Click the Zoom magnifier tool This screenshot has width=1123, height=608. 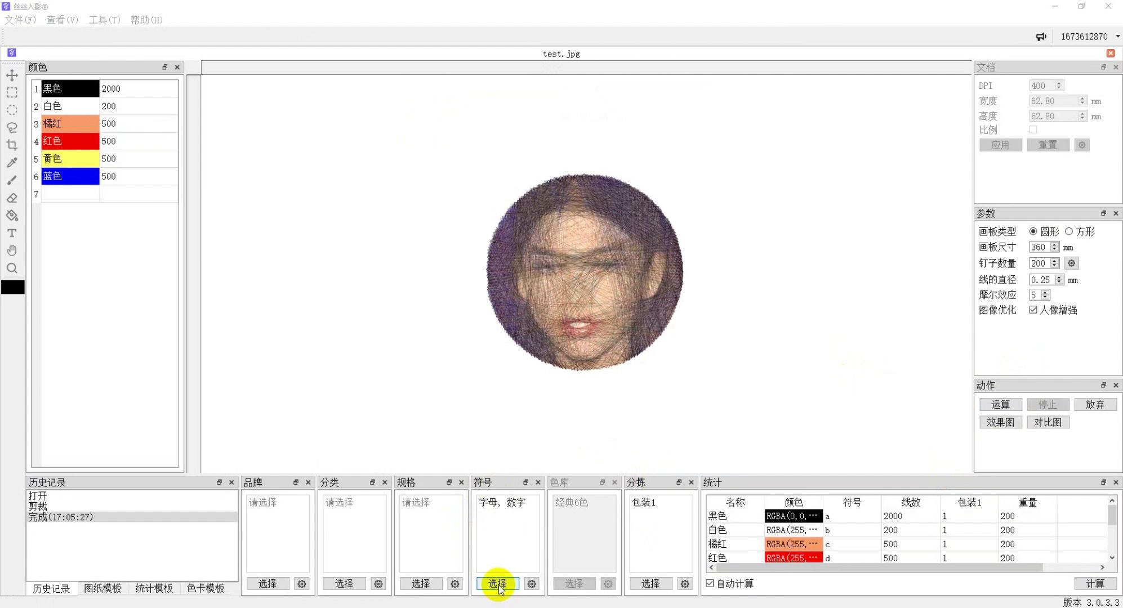[x=12, y=269]
